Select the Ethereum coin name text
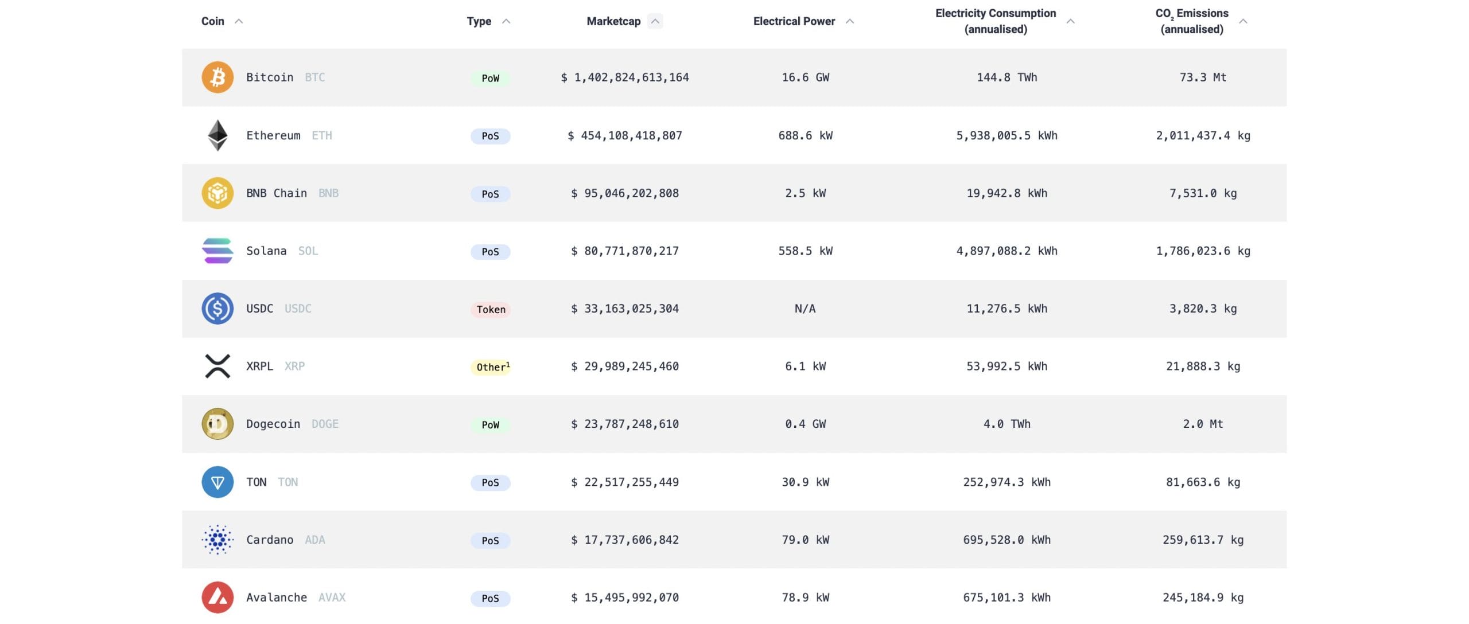Image resolution: width=1469 pixels, height=624 pixels. click(x=273, y=135)
